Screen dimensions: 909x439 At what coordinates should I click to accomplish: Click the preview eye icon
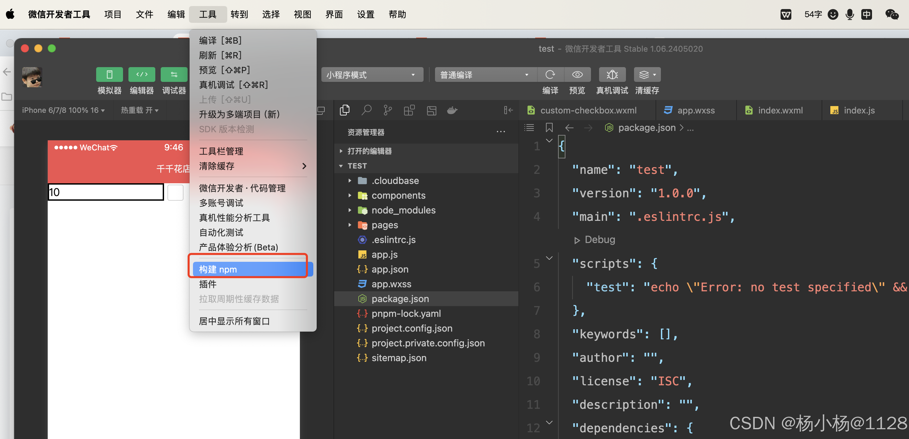(x=577, y=74)
